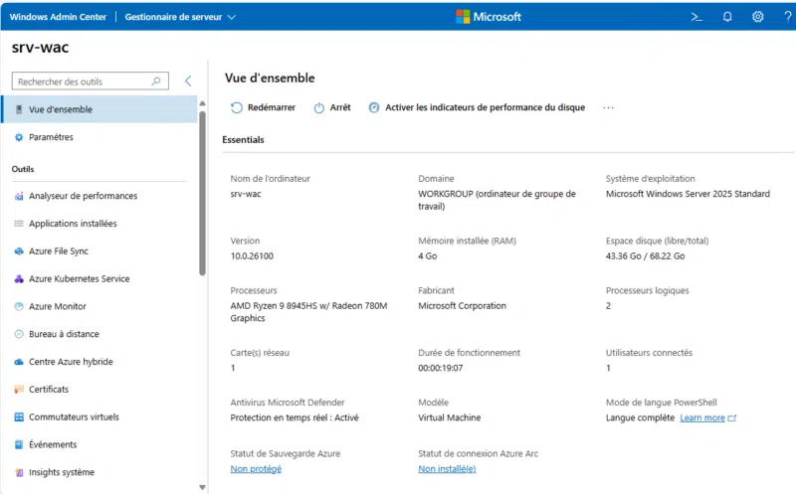Screen dimensions: 796x494
Task: Select Paramètres in the sidebar
Action: click(51, 137)
